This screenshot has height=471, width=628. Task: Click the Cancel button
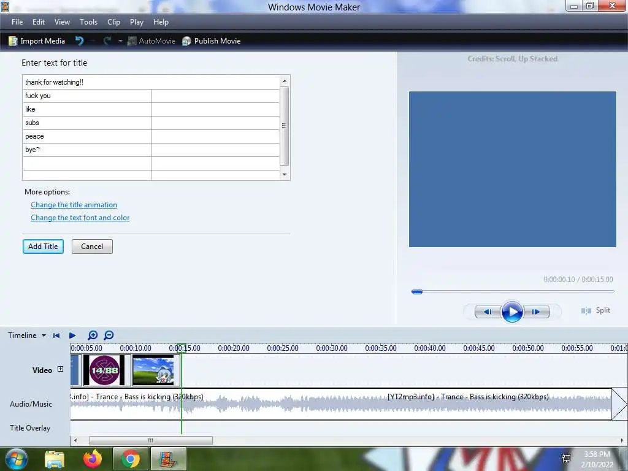point(92,247)
